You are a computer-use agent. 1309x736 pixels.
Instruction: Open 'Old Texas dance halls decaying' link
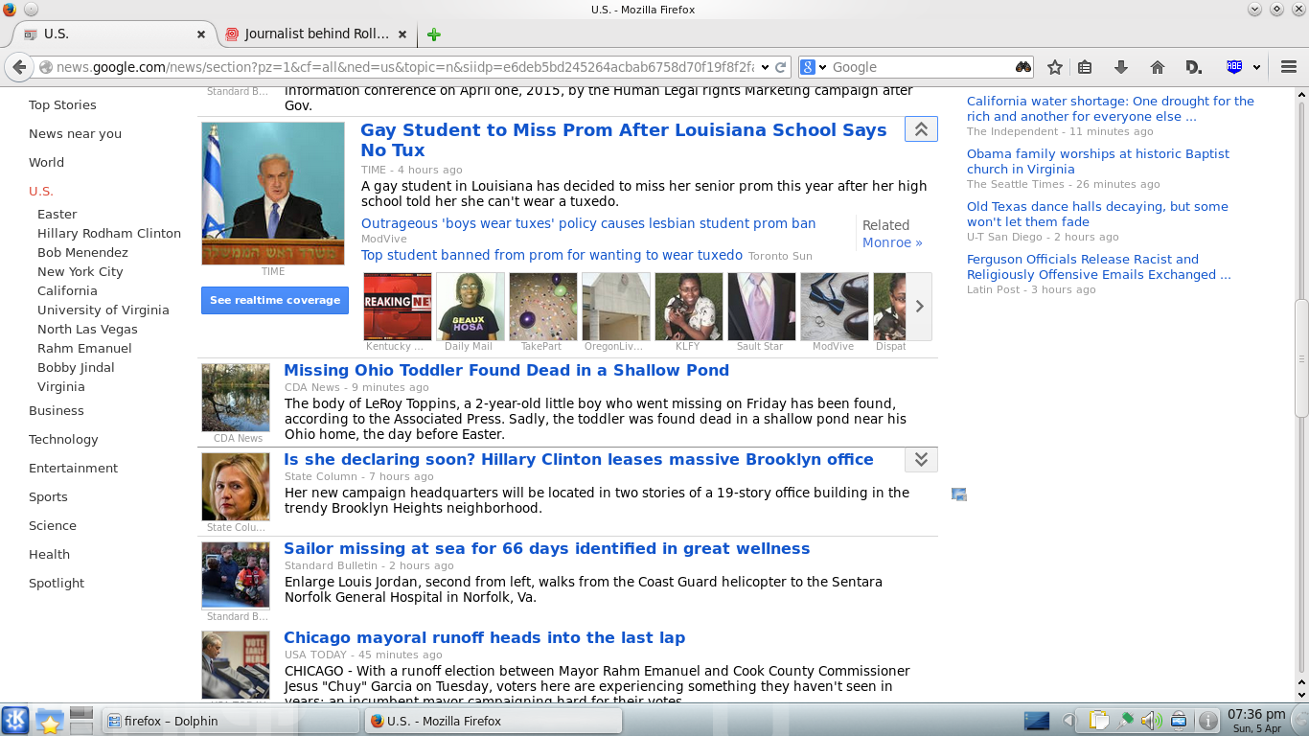coord(1097,214)
